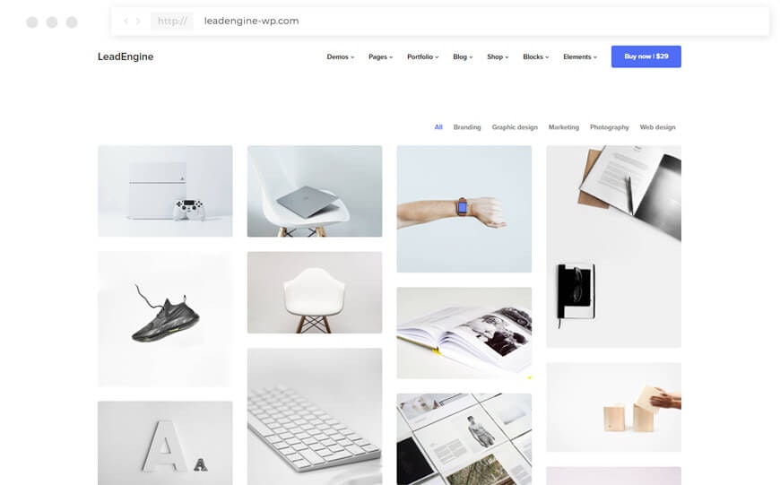Open the white keyboard thumbnail
This screenshot has height=485, width=780.
[315, 416]
